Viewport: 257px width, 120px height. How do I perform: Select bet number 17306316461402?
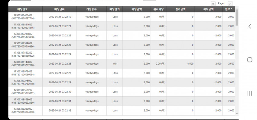23,15
